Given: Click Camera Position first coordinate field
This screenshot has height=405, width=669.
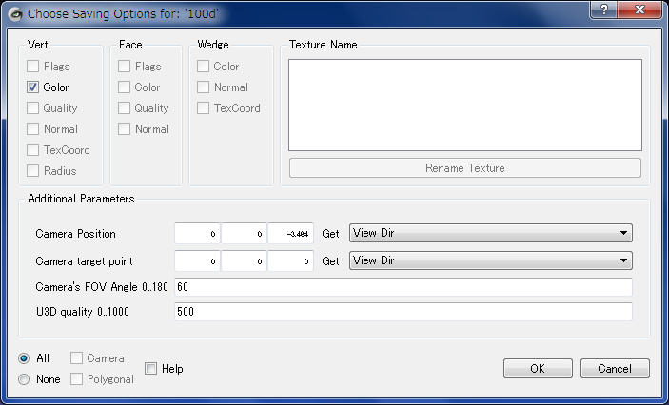Looking at the screenshot, I should 197,234.
